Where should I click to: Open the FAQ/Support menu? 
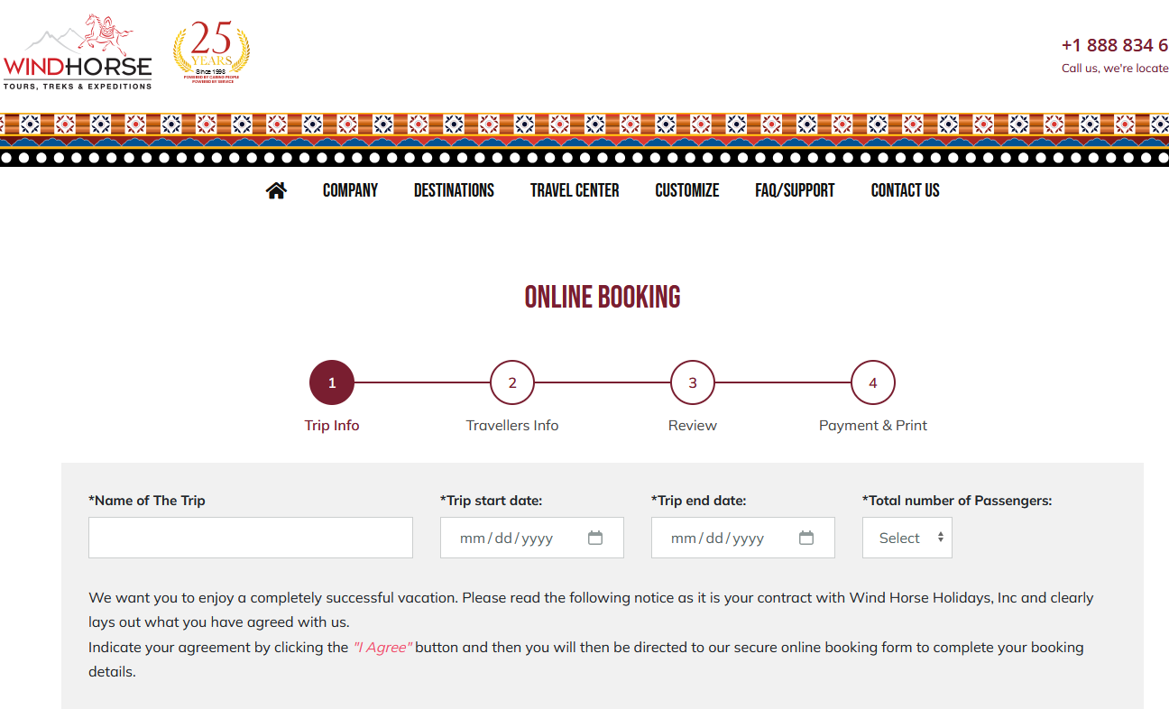click(795, 190)
